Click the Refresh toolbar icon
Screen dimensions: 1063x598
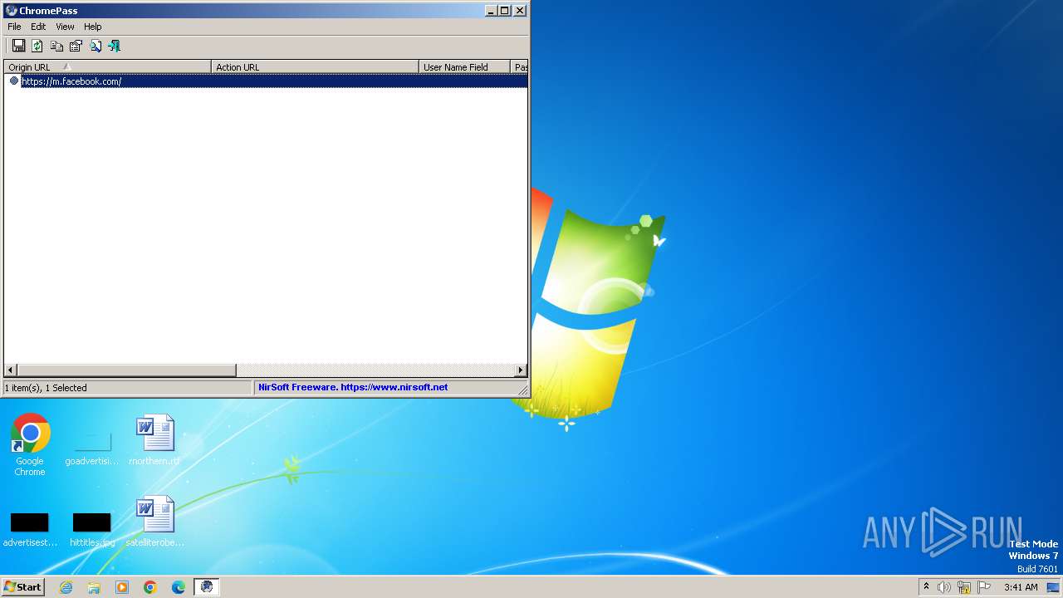pos(37,46)
